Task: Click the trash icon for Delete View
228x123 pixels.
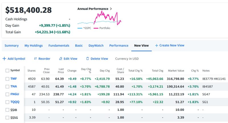Action: pyautogui.click(x=87, y=59)
